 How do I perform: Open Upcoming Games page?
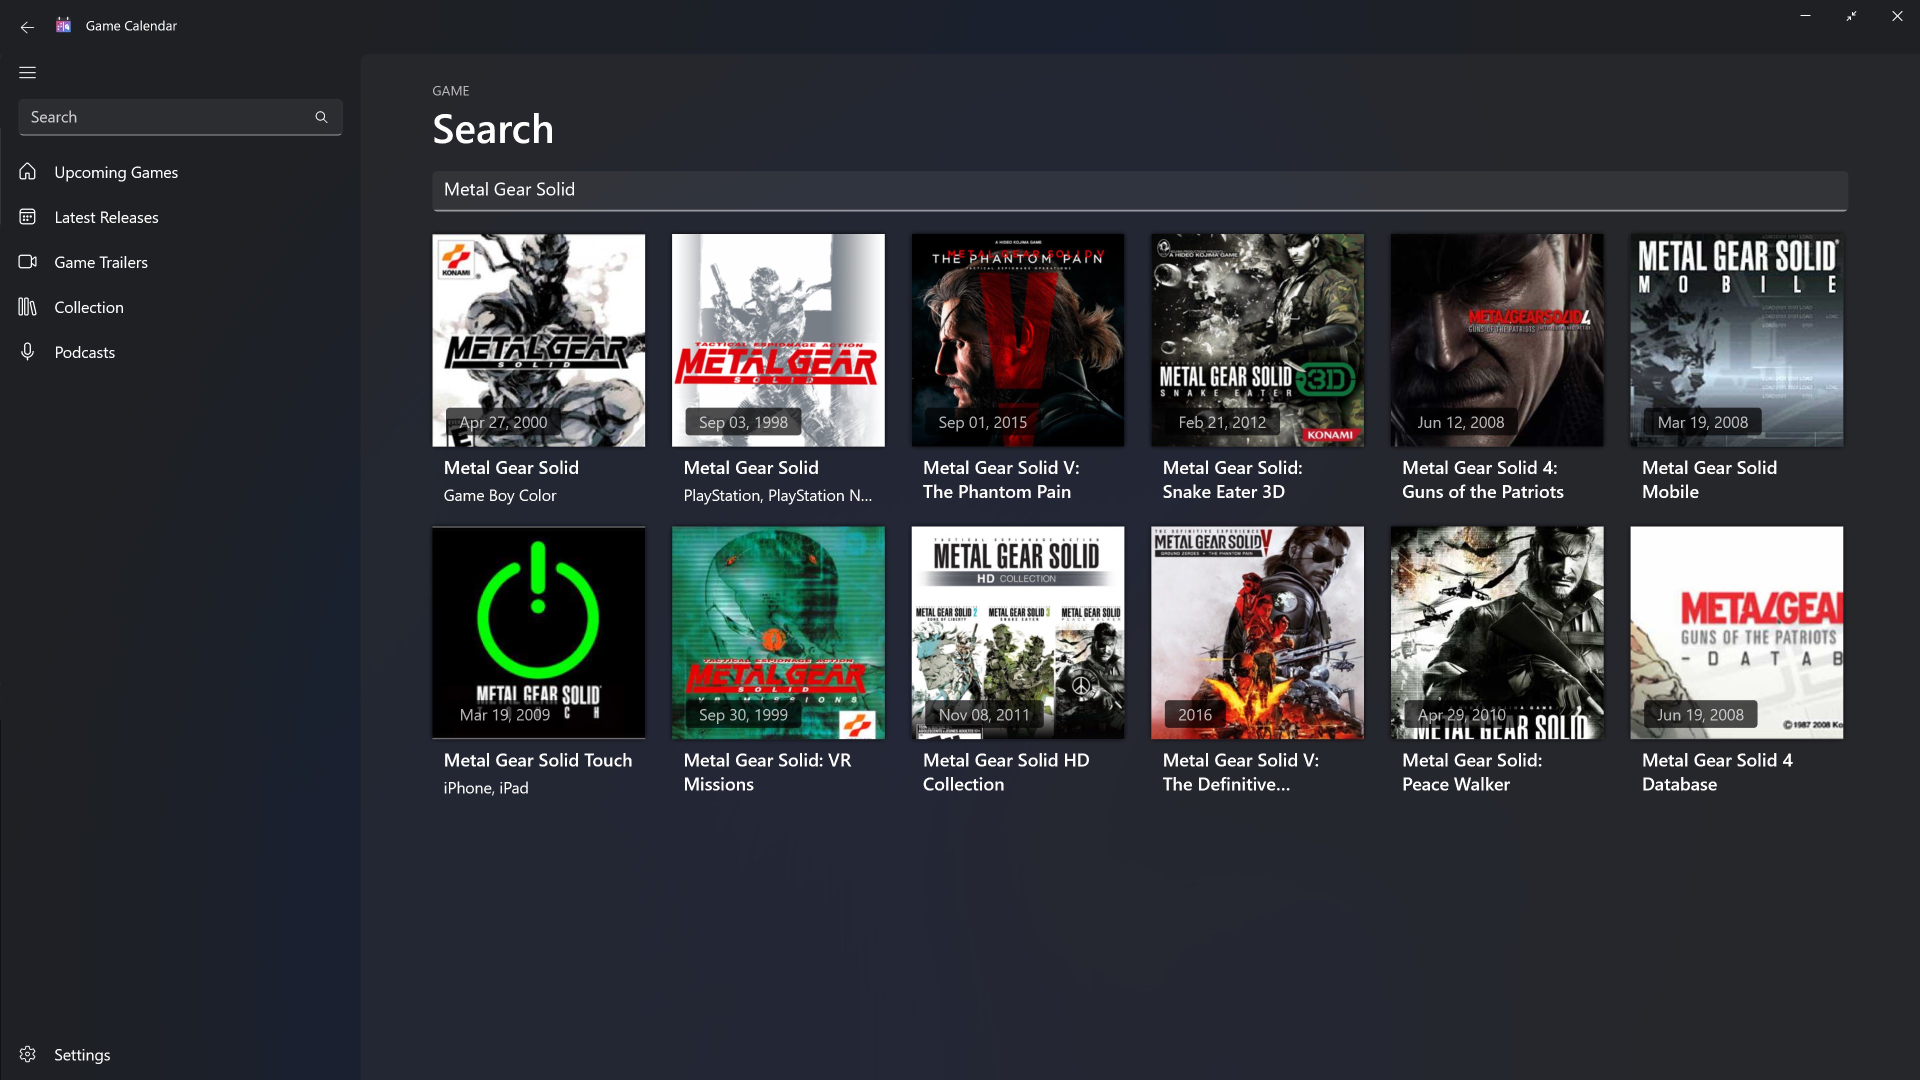coord(115,172)
